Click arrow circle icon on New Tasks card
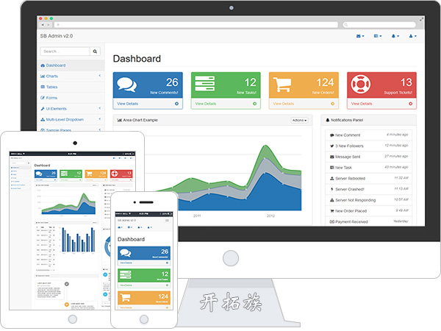This screenshot has width=441, height=331. (x=254, y=104)
